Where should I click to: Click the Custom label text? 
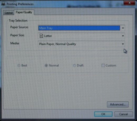point(111,66)
